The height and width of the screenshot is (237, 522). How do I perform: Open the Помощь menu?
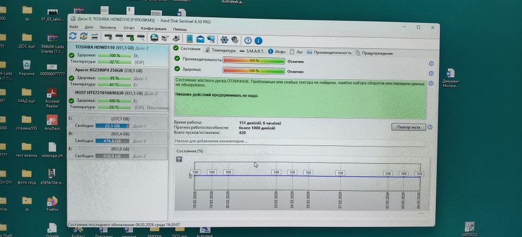[180, 29]
